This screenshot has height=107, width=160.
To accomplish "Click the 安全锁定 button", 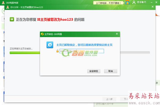I will click(94, 71).
